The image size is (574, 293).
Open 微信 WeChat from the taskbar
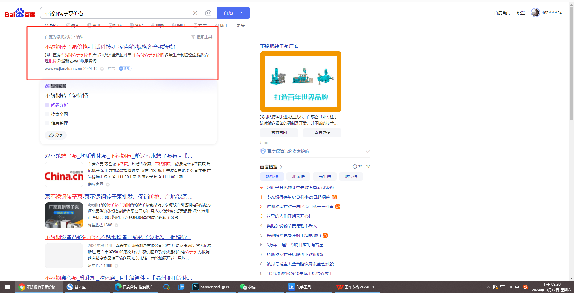(248, 287)
